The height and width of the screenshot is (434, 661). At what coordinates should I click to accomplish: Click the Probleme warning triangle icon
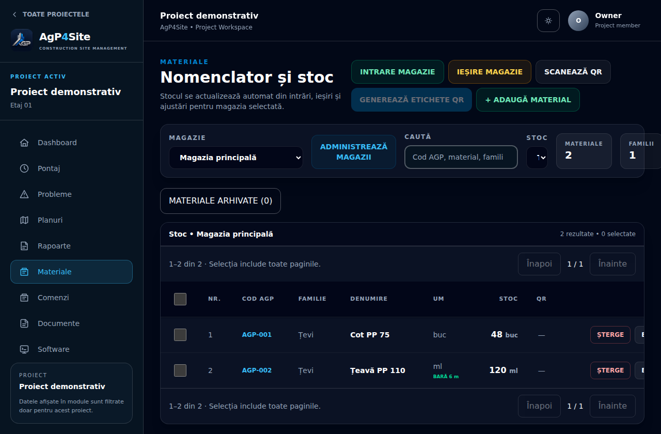[24, 194]
